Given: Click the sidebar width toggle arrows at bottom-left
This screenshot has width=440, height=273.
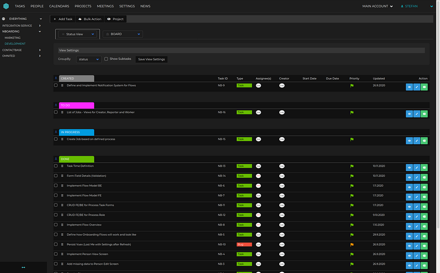Looking at the screenshot, I should click(23, 267).
